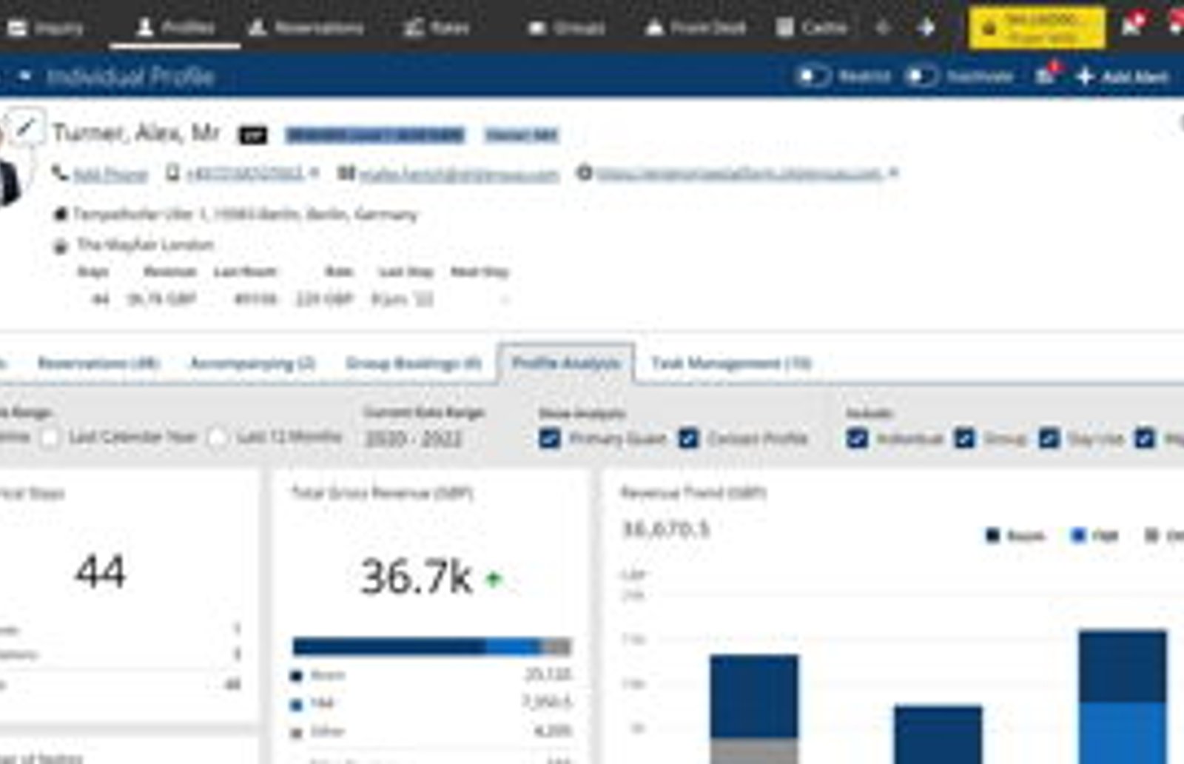Click the Room color swatch in revenue breakdown
Image resolution: width=1184 pixels, height=764 pixels.
click(x=297, y=675)
